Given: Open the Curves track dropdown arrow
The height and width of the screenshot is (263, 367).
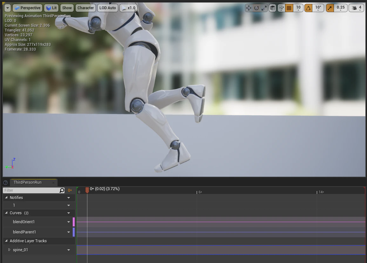Looking at the screenshot, I should point(69,213).
